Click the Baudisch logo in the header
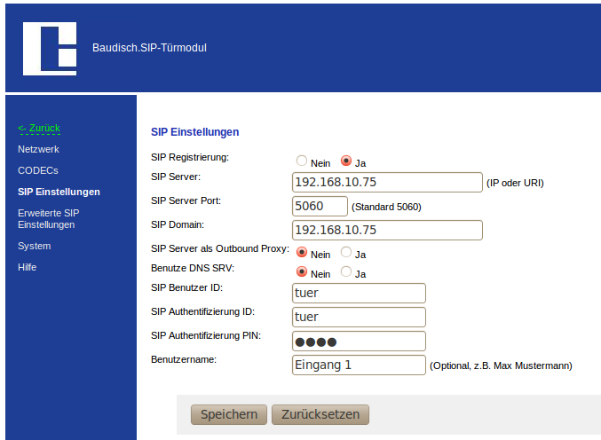601x440 pixels. pyautogui.click(x=50, y=49)
